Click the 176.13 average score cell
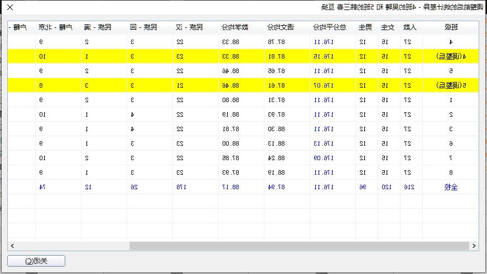This screenshot has height=274, width=487. click(x=332, y=143)
